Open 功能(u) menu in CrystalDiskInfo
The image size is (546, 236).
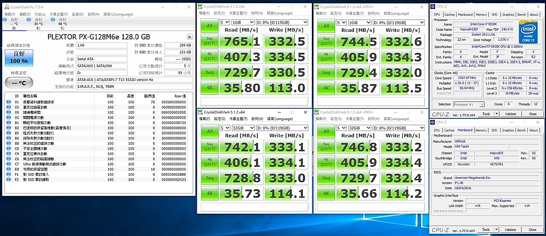pyautogui.click(x=40, y=14)
